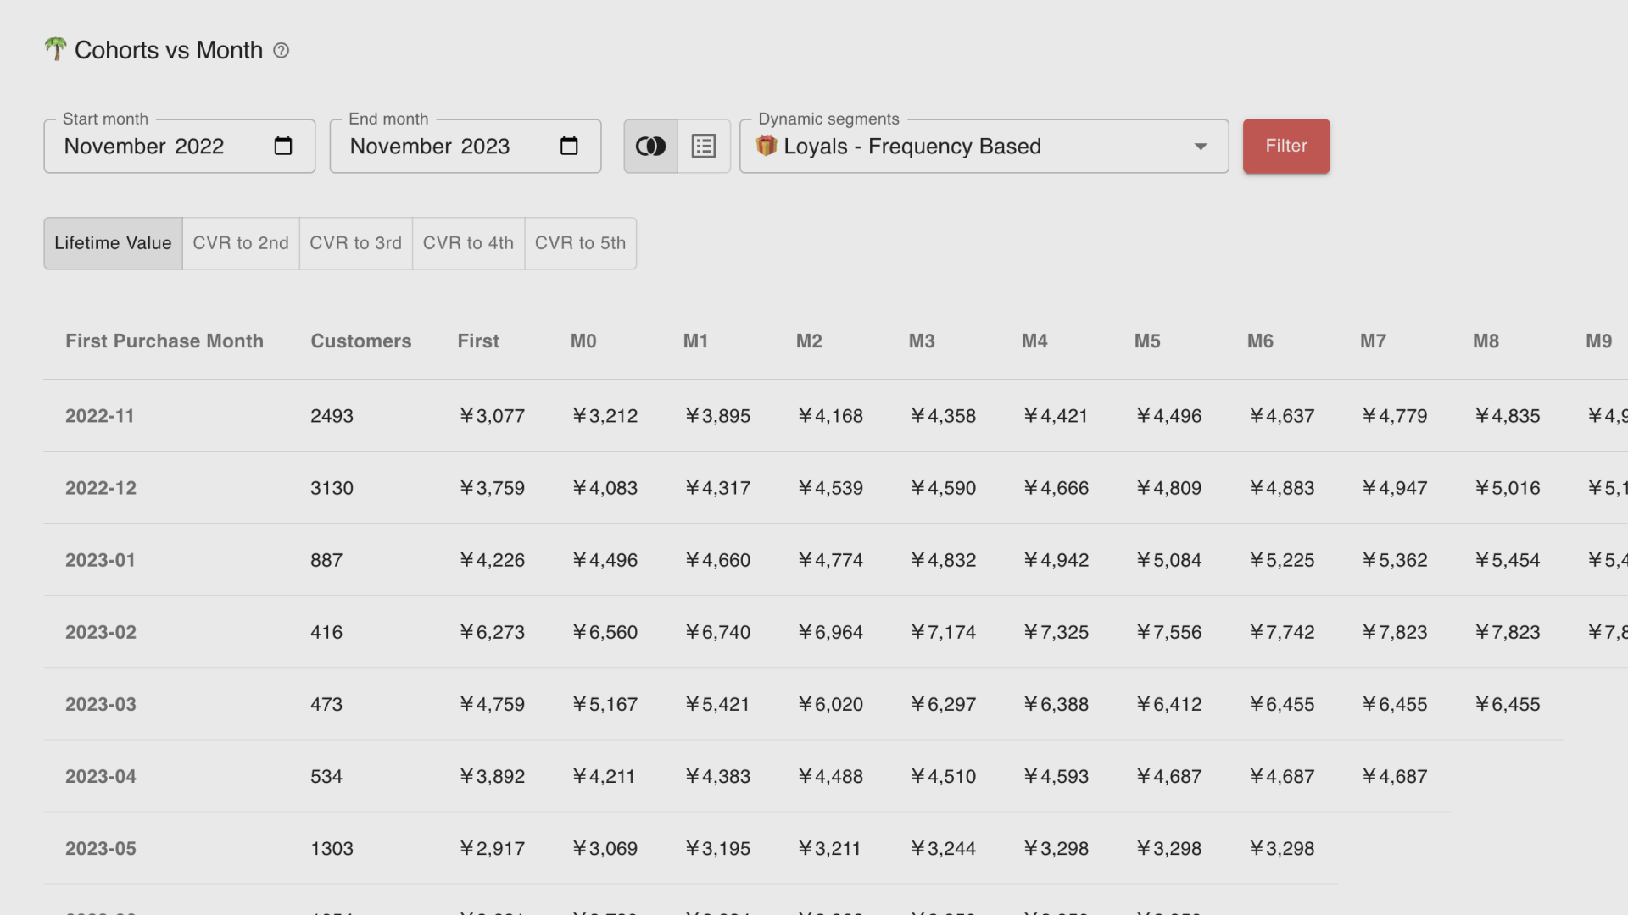This screenshot has width=1628, height=915.
Task: Select the Lifetime Value tab
Action: [x=113, y=243]
